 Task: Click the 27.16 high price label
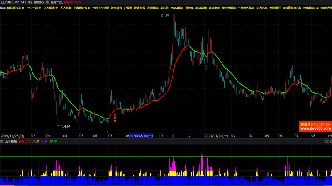tap(165, 15)
